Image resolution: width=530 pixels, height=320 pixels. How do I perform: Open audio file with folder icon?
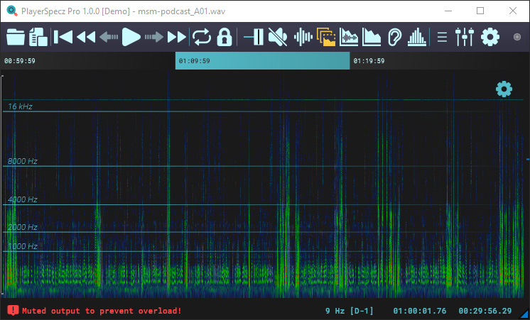tap(16, 37)
